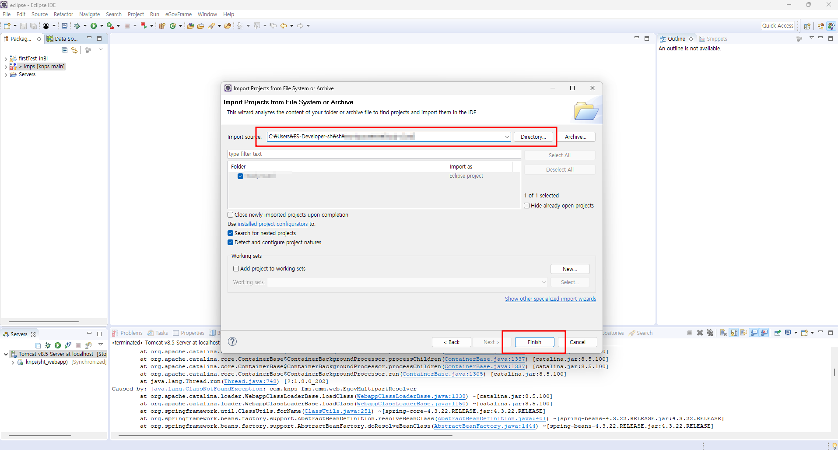This screenshot has height=450, width=838.
Task: Click Link with Editor icon in Package Explorer
Action: (x=74, y=50)
